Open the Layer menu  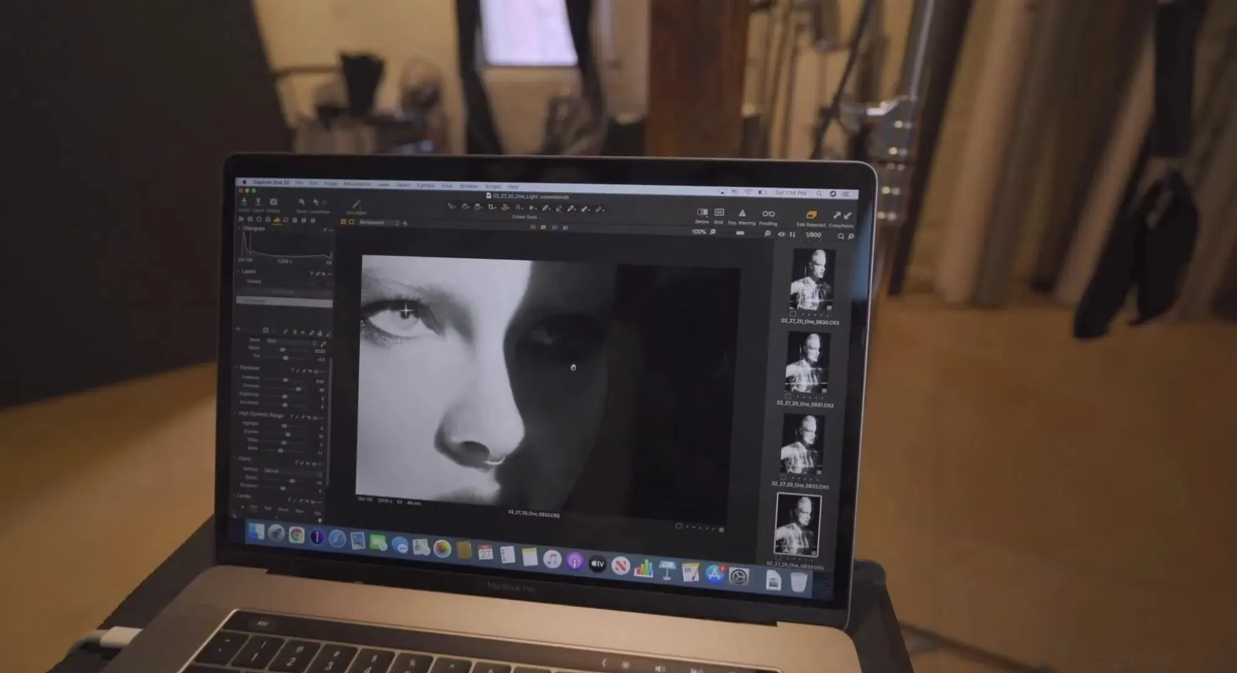point(383,185)
